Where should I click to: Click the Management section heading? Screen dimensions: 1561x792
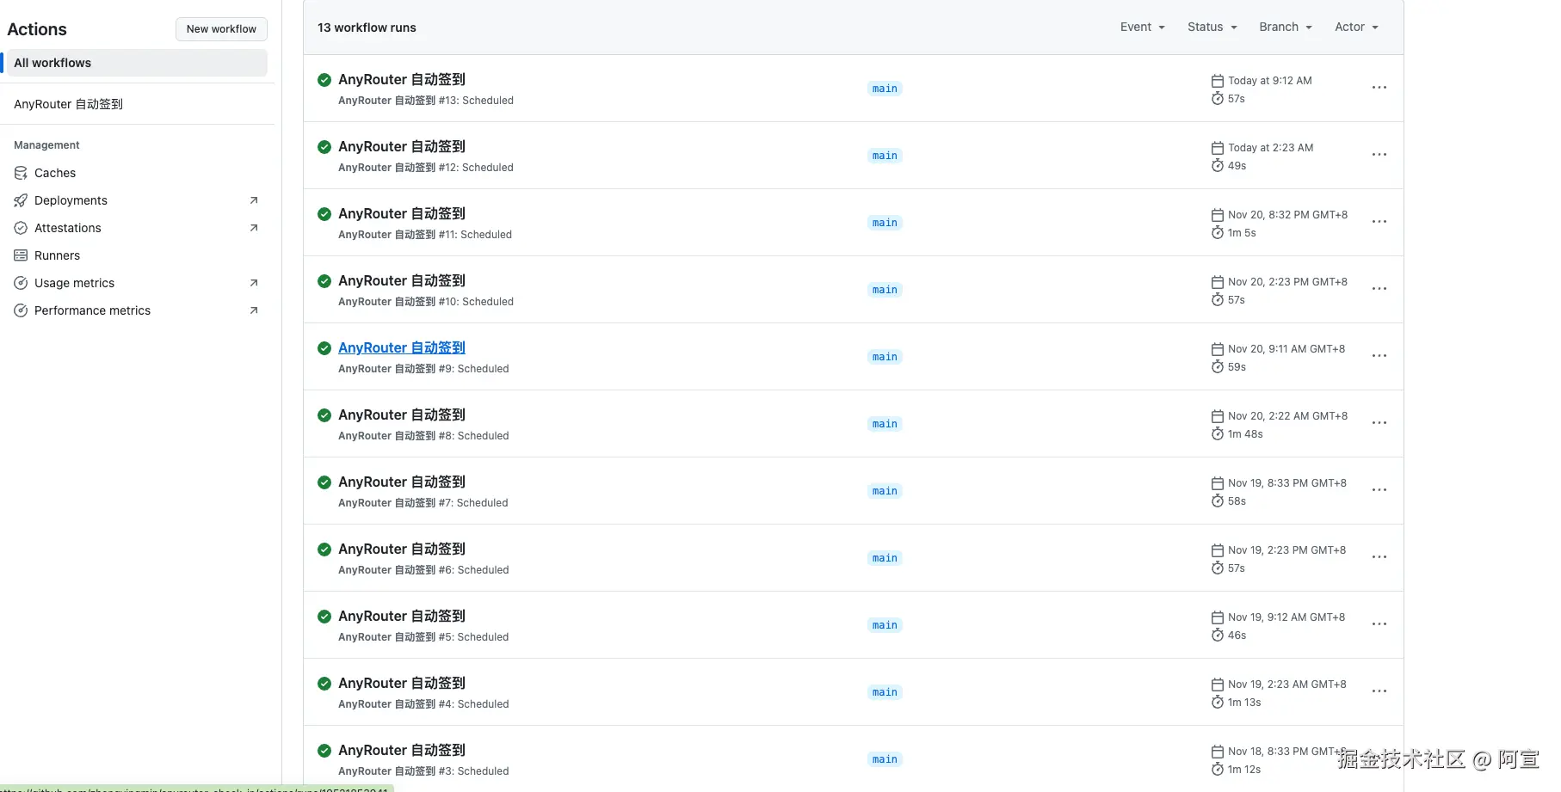tap(46, 145)
